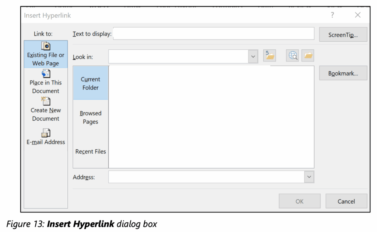Viewport: 377px width, 232px height.
Task: Switch to Browsed Pages view
Action: coord(90,117)
